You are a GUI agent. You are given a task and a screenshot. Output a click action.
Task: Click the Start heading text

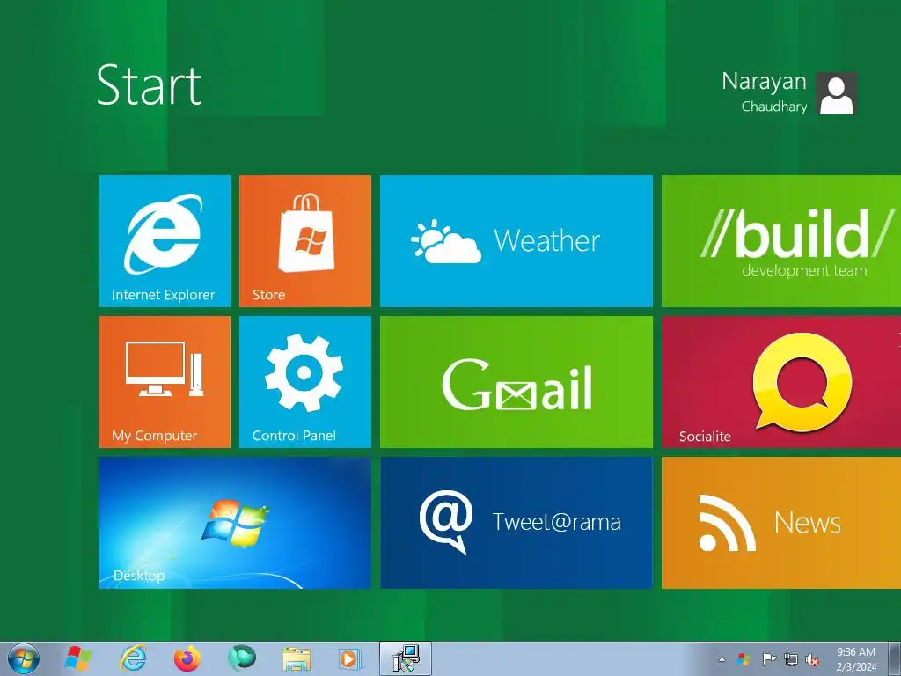(x=149, y=85)
